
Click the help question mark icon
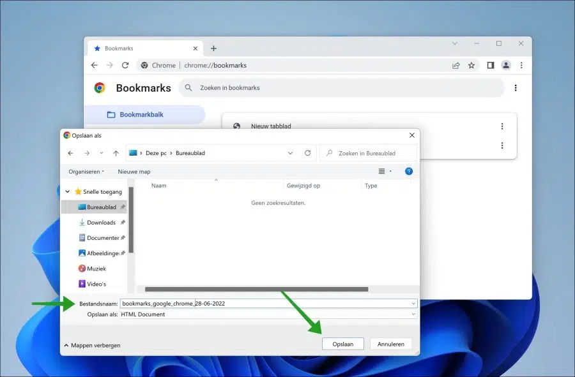pos(408,172)
